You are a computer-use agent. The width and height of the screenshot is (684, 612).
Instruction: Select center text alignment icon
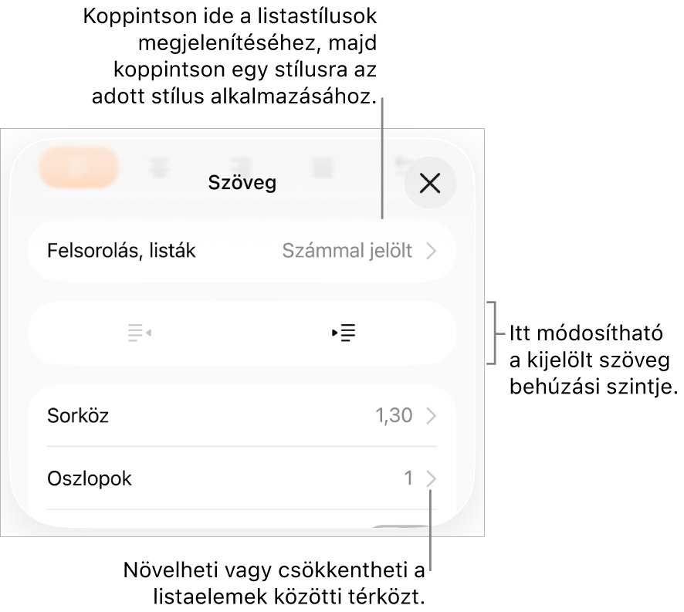[x=159, y=168]
